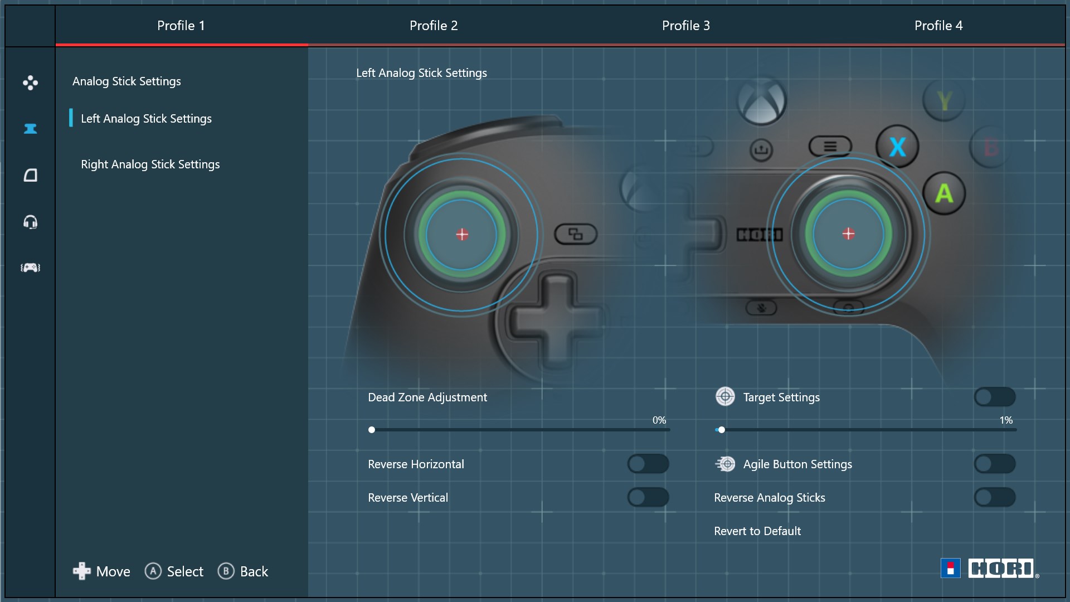The width and height of the screenshot is (1070, 602).
Task: Toggle the Target Settings switch
Action: pos(995,397)
